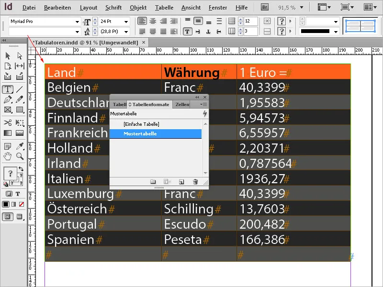The height and width of the screenshot is (287, 383).
Task: Toggle vertical align center cell button
Action: 198,21
